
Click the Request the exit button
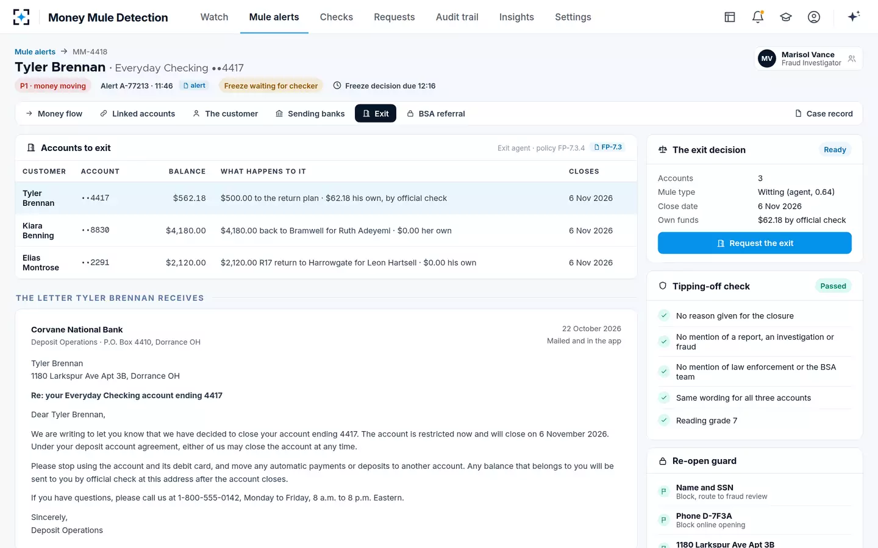(755, 243)
